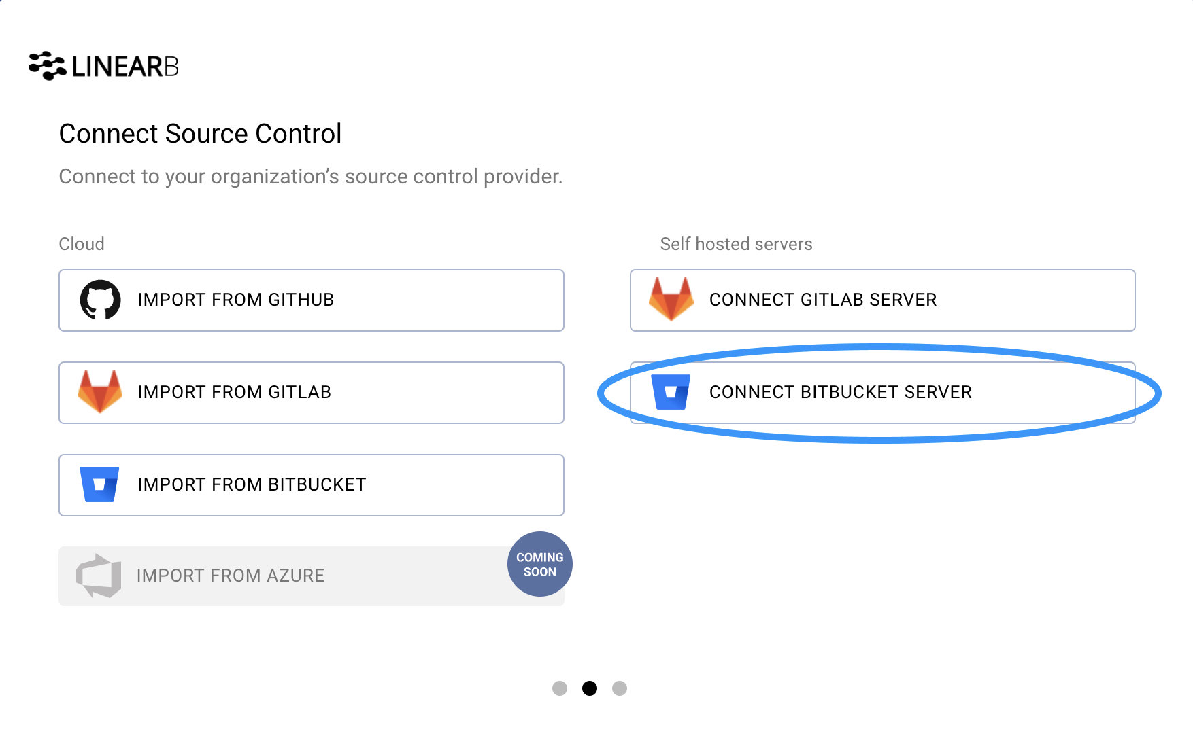1193x742 pixels.
Task: Select Import from Bitbucket label
Action: point(252,484)
